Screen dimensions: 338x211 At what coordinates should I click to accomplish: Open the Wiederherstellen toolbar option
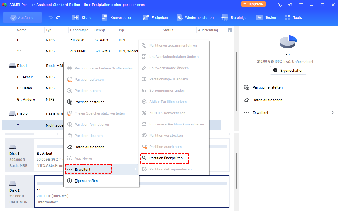[195, 17]
